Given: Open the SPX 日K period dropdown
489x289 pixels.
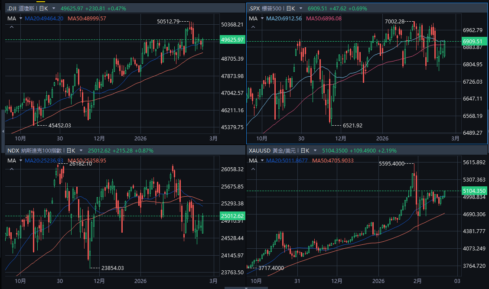Looking at the screenshot, I should click(300, 8).
